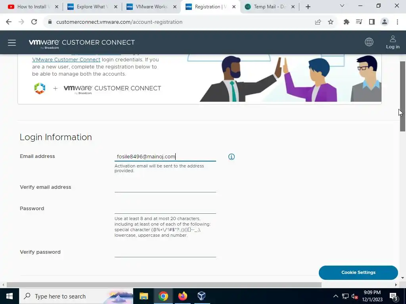Click the address bar URL

(x=119, y=22)
